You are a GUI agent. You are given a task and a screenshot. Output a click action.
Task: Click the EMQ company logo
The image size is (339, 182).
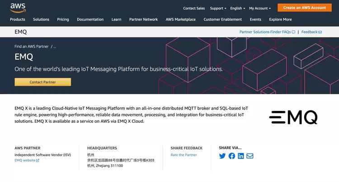(293, 117)
